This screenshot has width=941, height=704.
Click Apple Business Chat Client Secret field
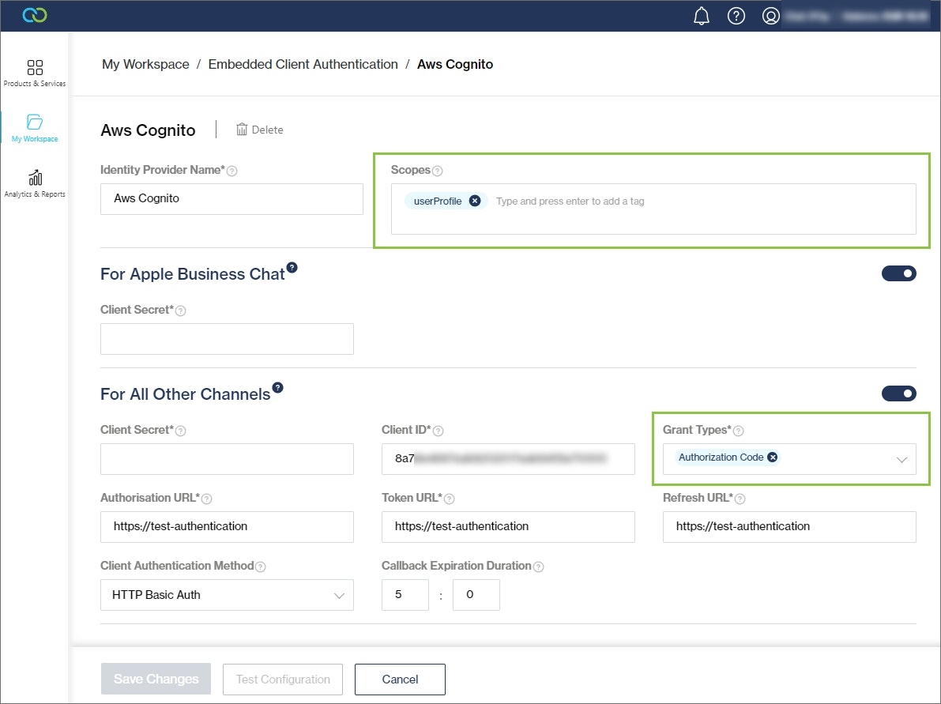227,339
